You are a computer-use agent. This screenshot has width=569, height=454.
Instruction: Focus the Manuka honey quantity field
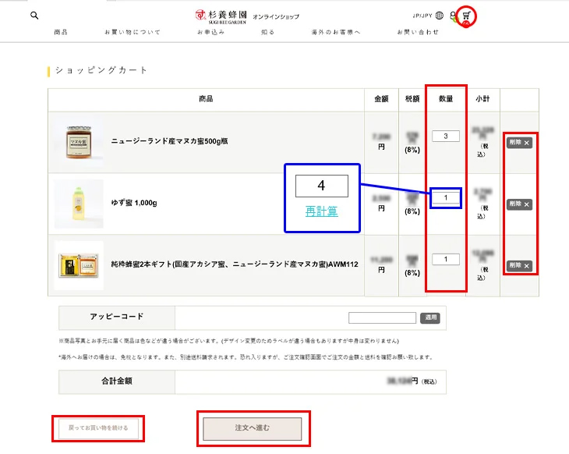point(446,137)
